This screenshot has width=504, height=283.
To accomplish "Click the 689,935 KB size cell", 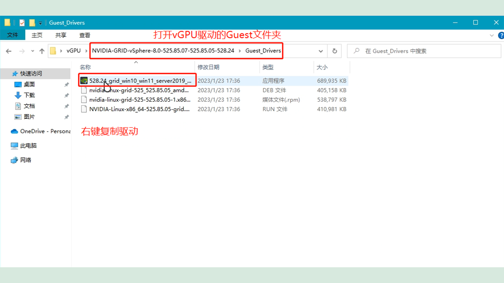I will 332,81.
